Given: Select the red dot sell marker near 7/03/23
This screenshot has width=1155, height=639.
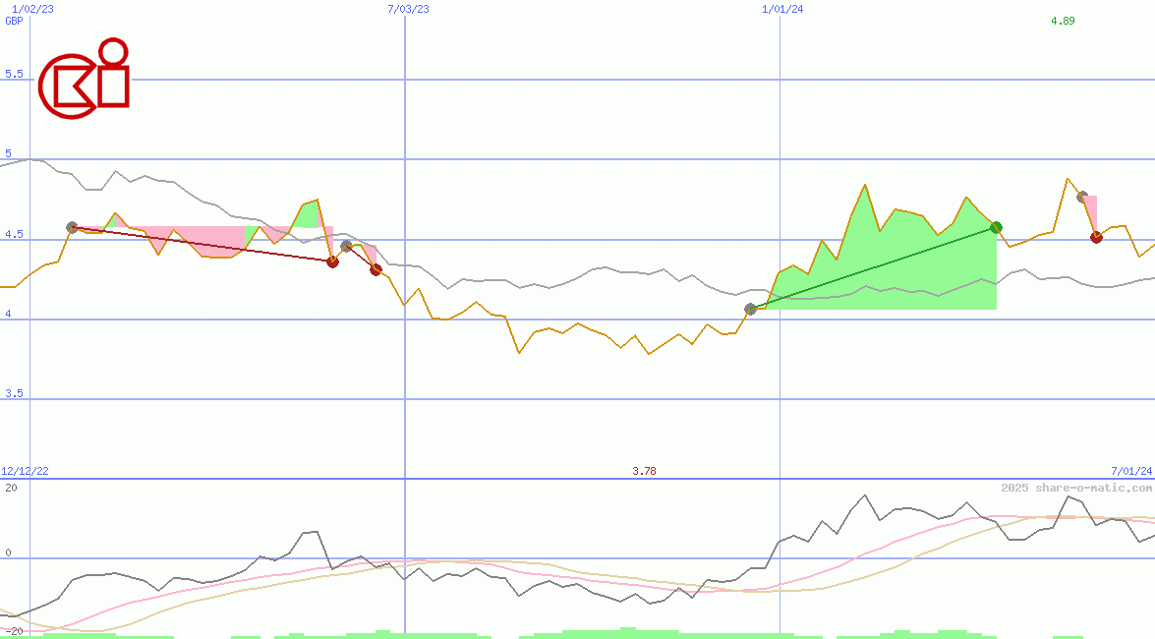Looking at the screenshot, I should coord(331,261).
